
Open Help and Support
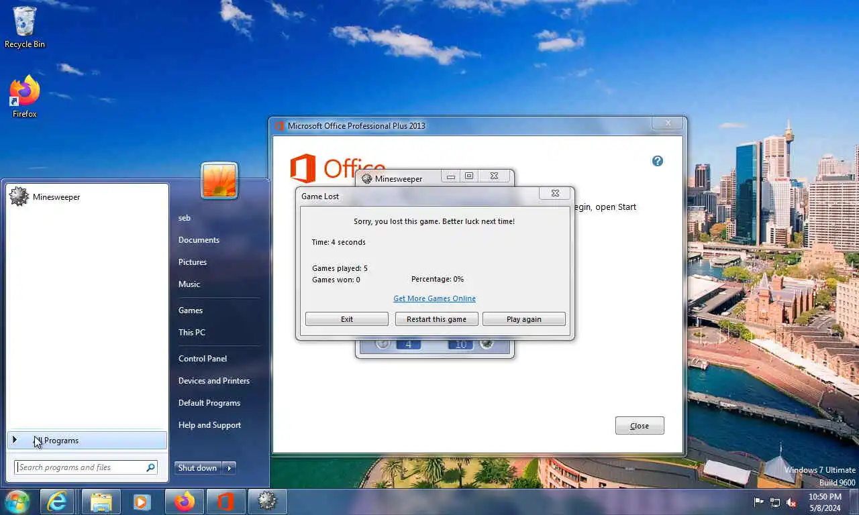209,425
